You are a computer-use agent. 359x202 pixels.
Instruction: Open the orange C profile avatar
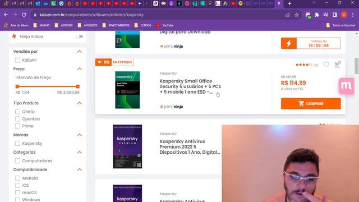tap(344, 15)
